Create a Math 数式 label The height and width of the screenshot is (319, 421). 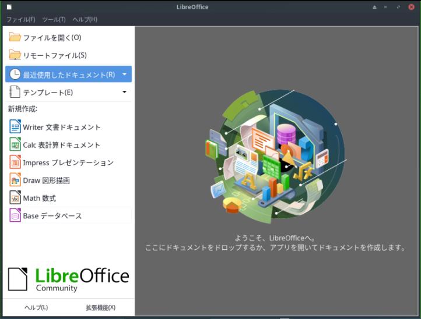click(40, 199)
